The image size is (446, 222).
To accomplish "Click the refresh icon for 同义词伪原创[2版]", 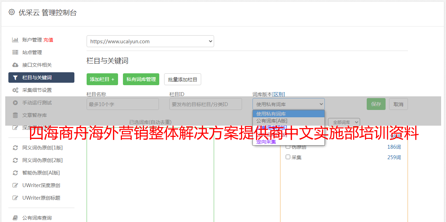I will tap(15, 160).
